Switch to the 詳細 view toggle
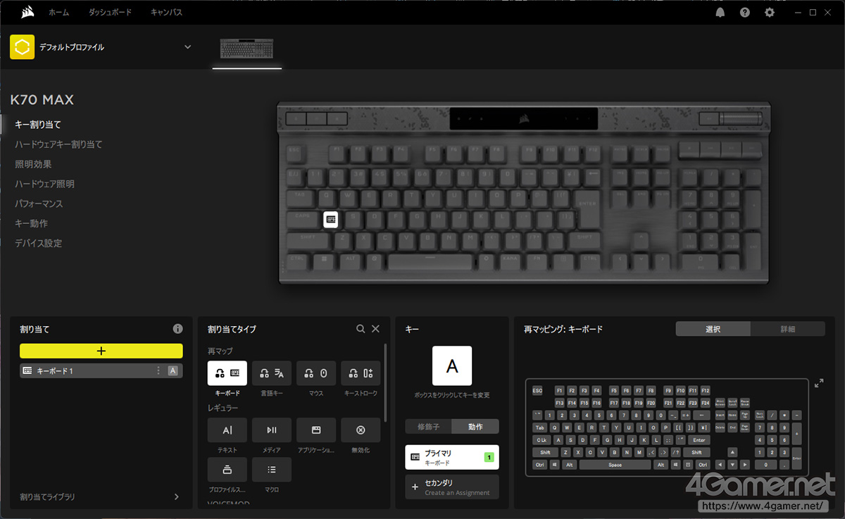Screen dimensions: 845x519 [x=787, y=329]
